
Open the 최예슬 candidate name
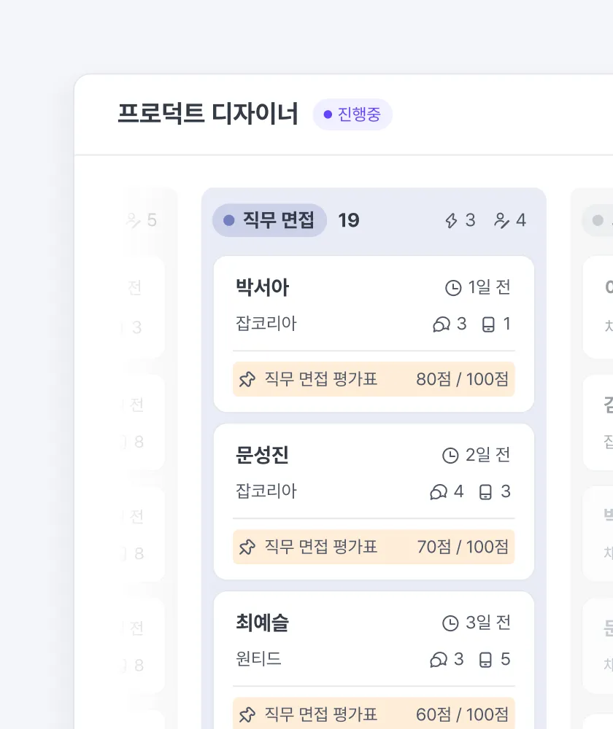(x=262, y=623)
